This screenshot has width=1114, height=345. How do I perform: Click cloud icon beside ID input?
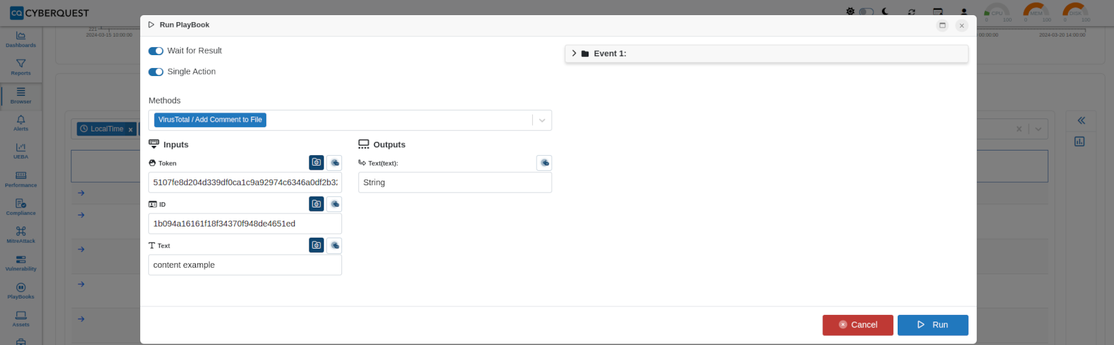tap(335, 204)
